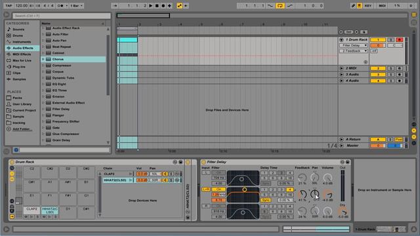This screenshot has height=236, width=420.
Task: Click the 120.00 tempo field
Action: (x=22, y=6)
